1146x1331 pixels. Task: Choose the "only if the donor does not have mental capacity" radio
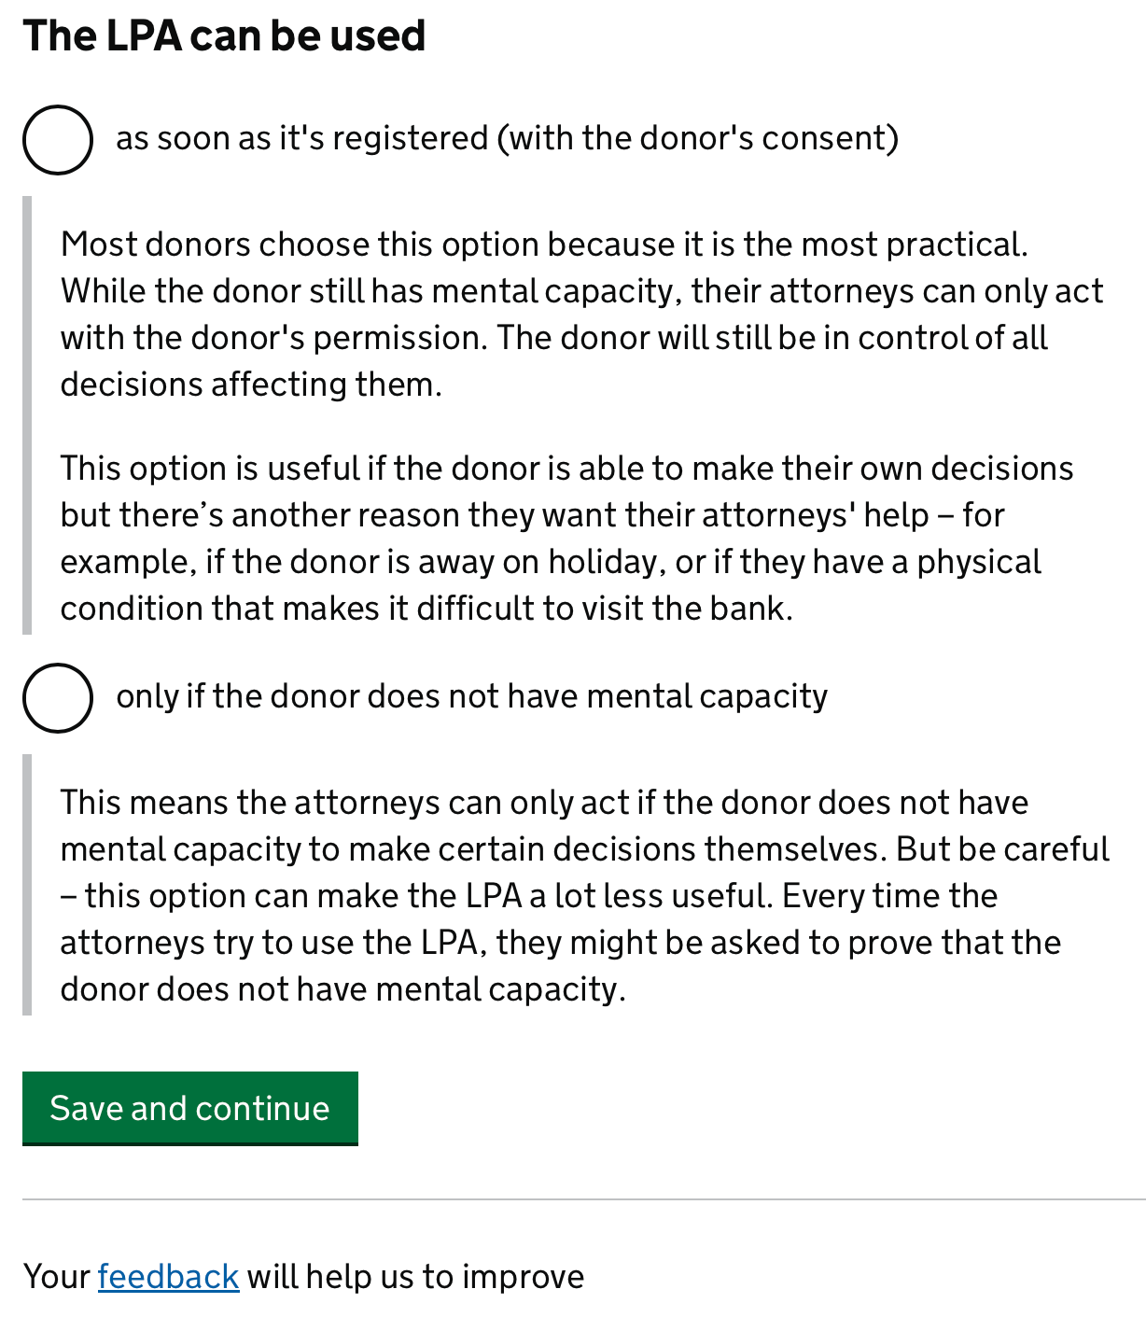point(58,698)
